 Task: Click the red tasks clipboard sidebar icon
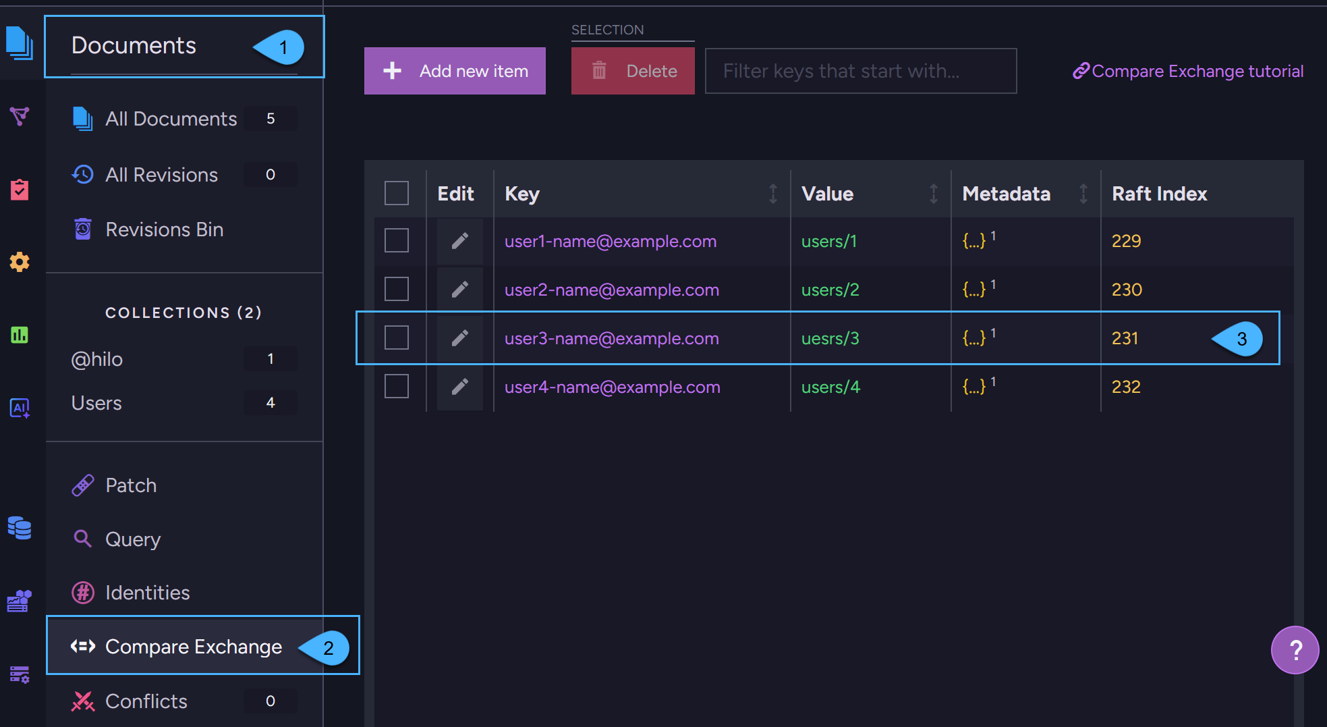point(20,190)
